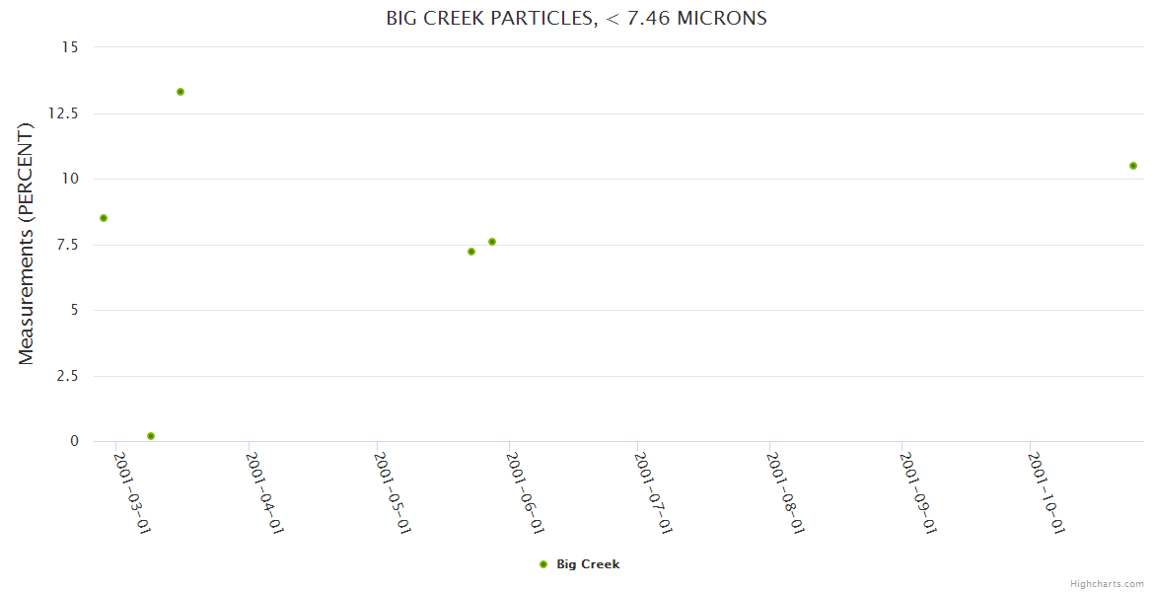Open the Highcharts.com credit link
This screenshot has width=1154, height=592.
click(x=1107, y=584)
